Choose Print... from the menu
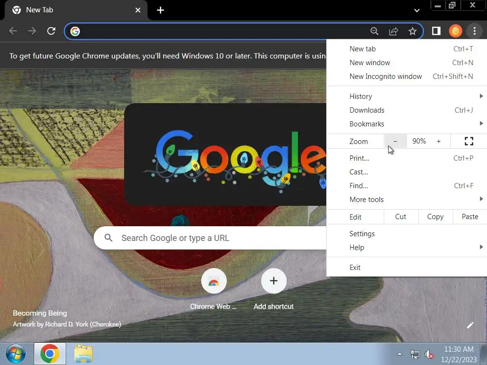 coord(407,158)
